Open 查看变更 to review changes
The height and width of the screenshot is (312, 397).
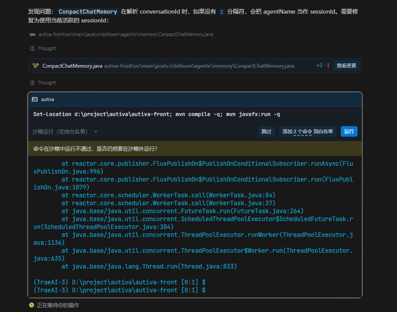[346, 66]
